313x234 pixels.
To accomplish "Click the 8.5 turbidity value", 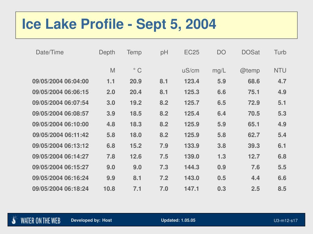I will tap(282, 189).
